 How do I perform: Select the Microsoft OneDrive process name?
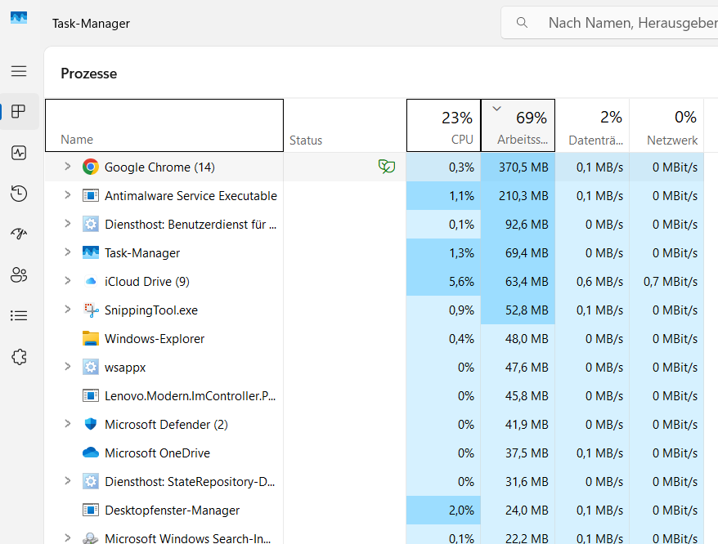(157, 453)
